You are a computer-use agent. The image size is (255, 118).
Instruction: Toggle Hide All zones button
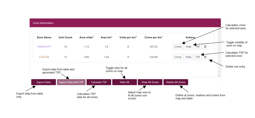124,82
